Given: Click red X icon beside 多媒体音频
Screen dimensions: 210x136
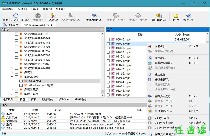Looking at the screenshot, I should coord(21,89).
